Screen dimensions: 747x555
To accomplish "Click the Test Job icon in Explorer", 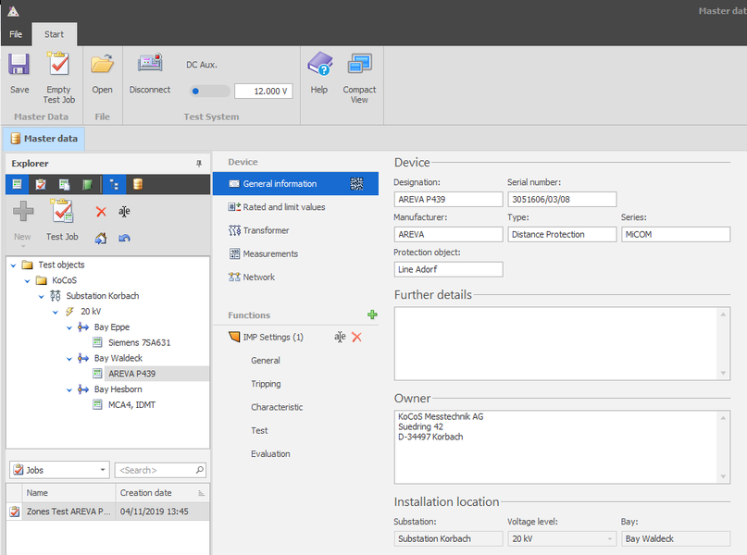I will (x=62, y=211).
